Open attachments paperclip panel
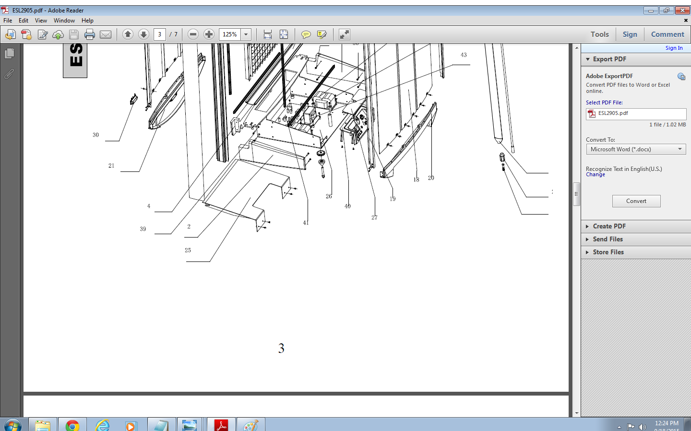The image size is (691, 431). (x=9, y=74)
